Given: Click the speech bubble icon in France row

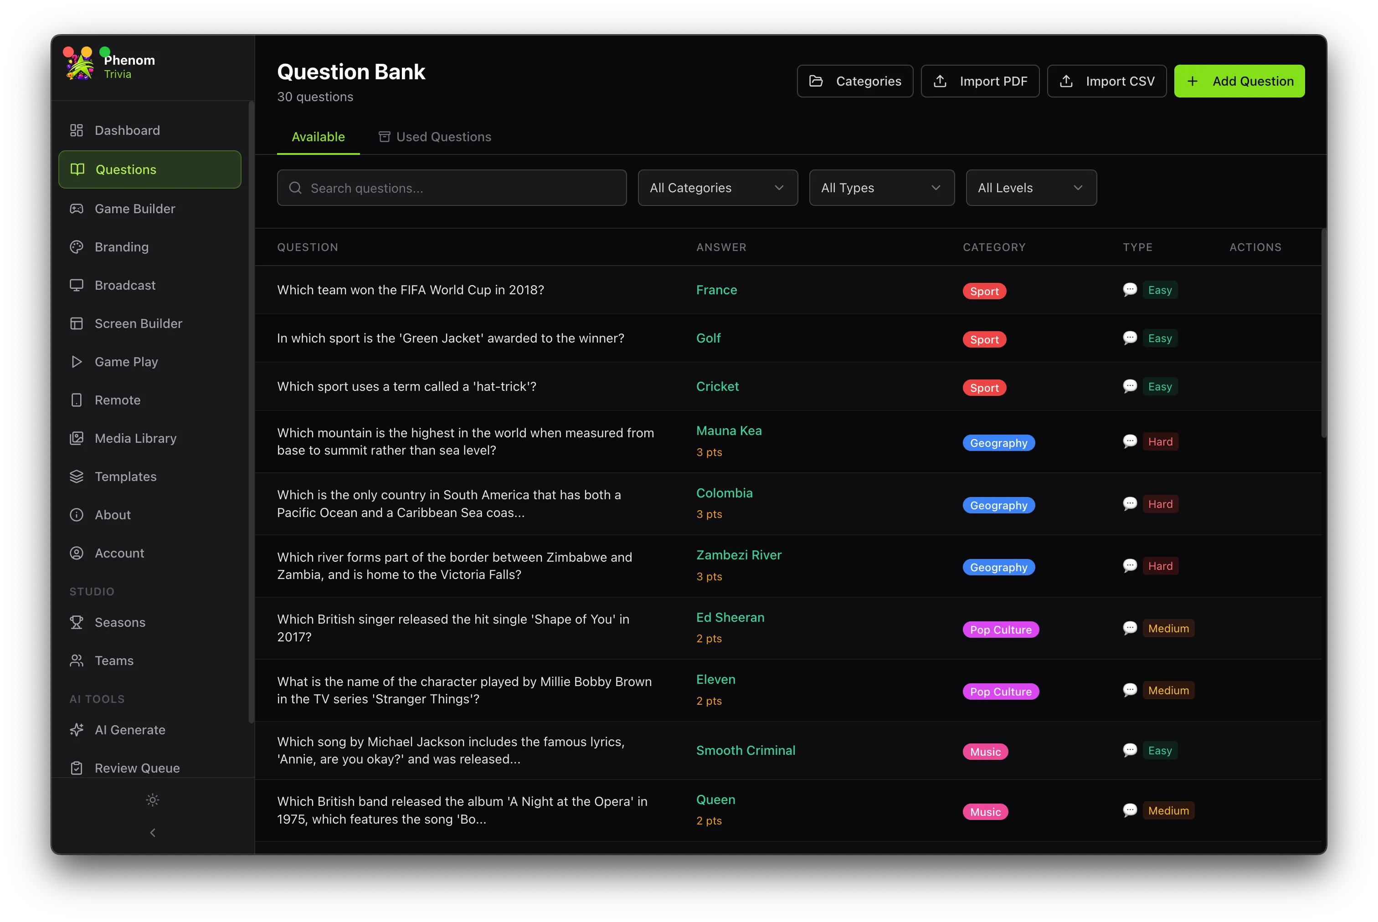Looking at the screenshot, I should pos(1130,290).
